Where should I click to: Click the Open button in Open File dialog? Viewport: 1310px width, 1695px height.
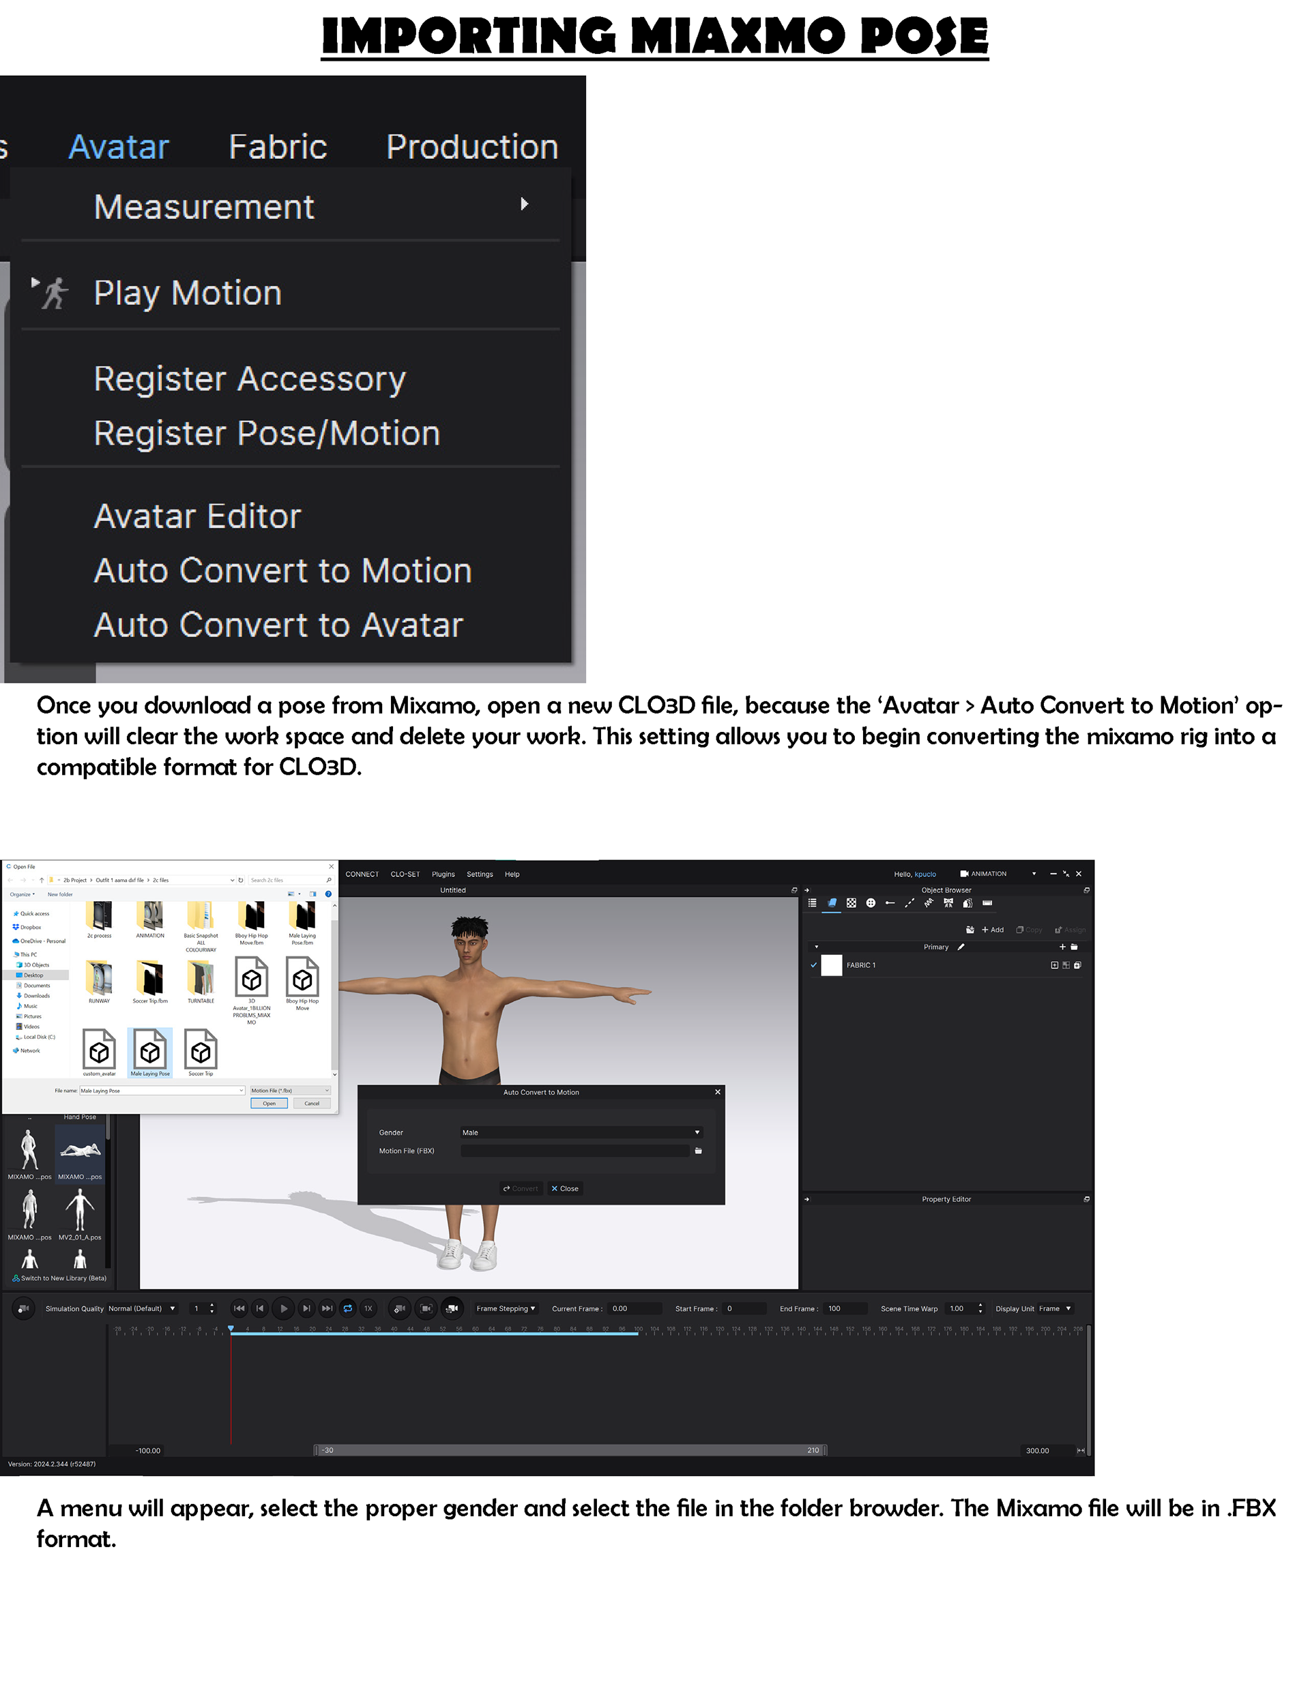pos(269,1103)
